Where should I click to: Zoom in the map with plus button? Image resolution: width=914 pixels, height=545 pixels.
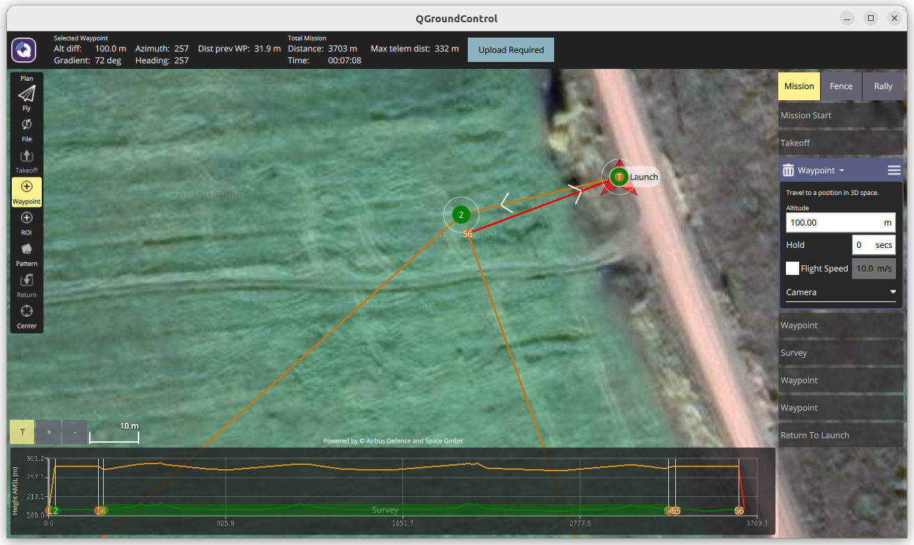click(49, 432)
